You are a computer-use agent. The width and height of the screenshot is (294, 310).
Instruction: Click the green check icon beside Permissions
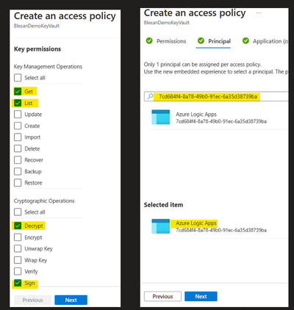(149, 40)
